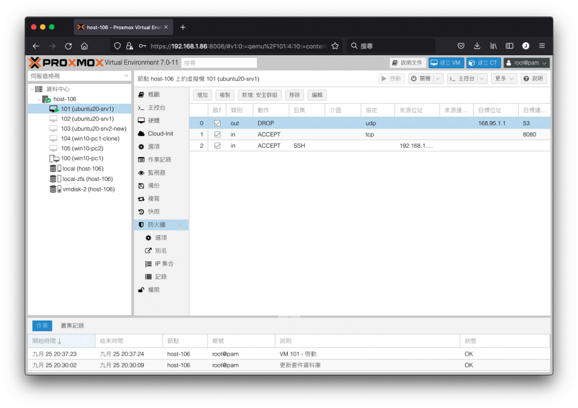578x408 pixels.
Task: Open the 監視器 monitor eye icon
Action: click(141, 172)
